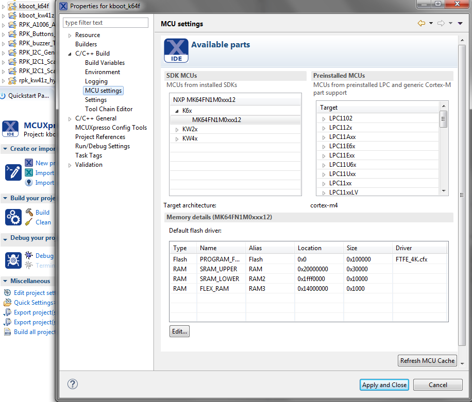Screen dimensions: 472x402
Task: Collapse the C/C++ Build tree node
Action: coord(70,54)
